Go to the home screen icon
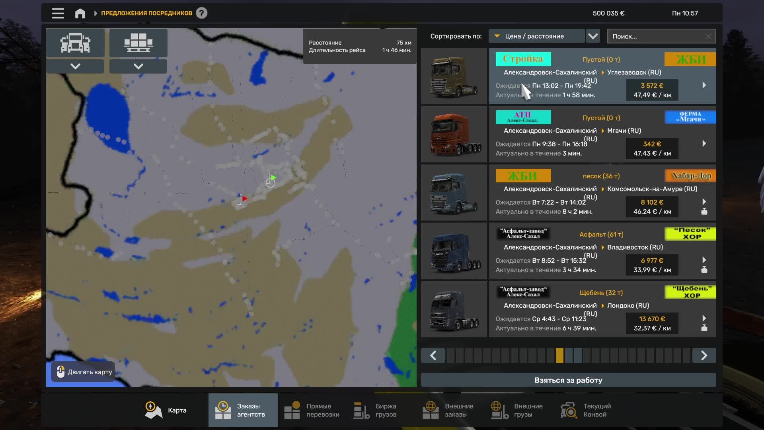 click(80, 14)
